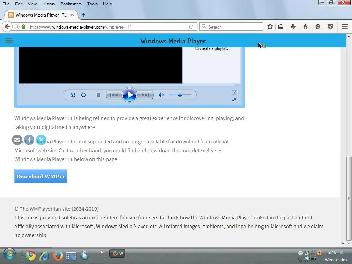View the secure connection padlock
This screenshot has height=264, width=352.
tap(23, 26)
